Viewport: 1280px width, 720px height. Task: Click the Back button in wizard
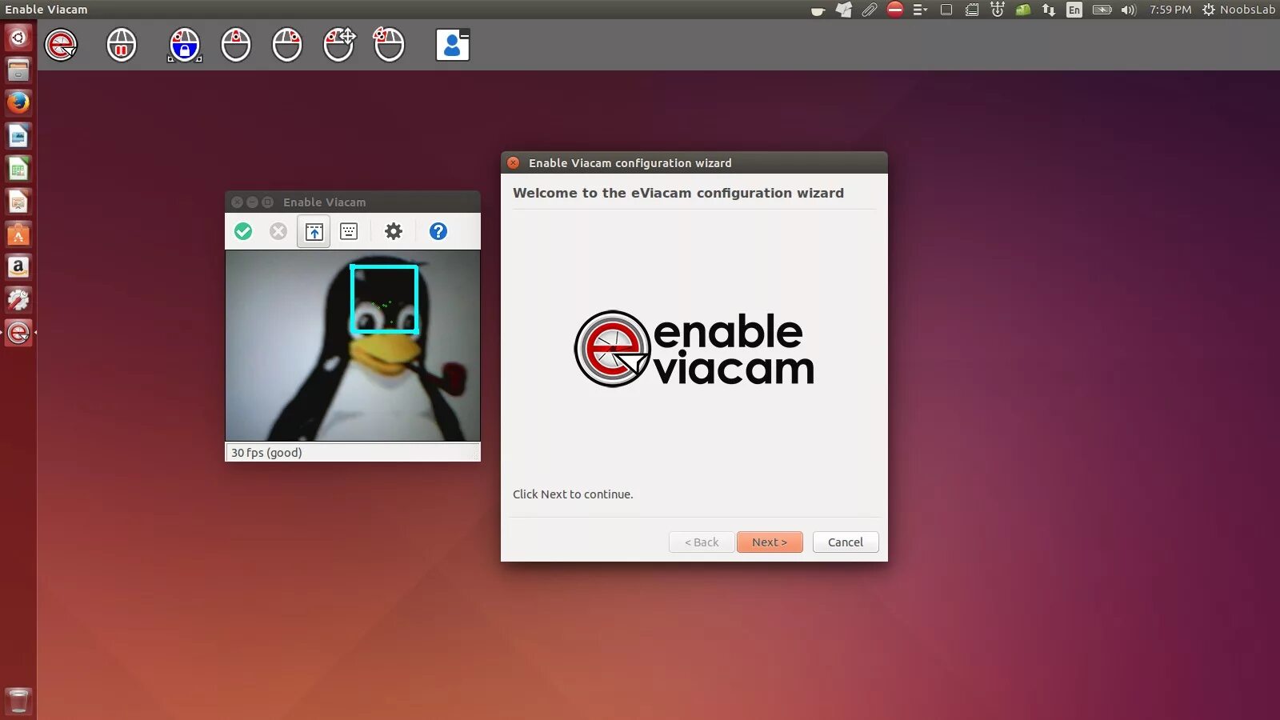pos(702,542)
